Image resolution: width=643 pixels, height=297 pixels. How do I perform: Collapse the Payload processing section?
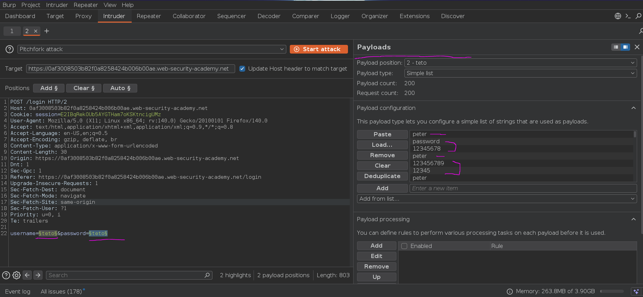pyautogui.click(x=634, y=219)
